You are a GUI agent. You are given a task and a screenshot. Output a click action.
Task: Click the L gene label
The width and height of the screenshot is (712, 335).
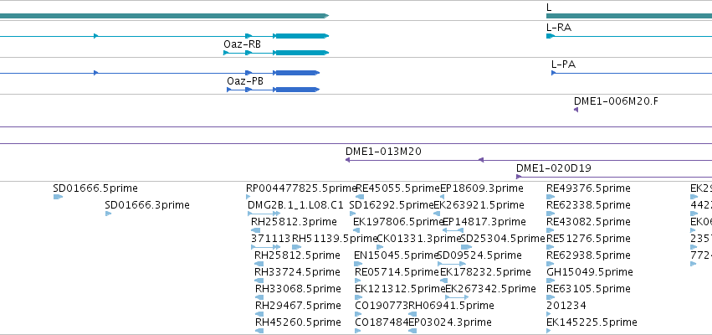point(549,8)
